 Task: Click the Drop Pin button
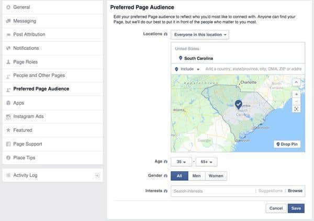pyautogui.click(x=287, y=144)
